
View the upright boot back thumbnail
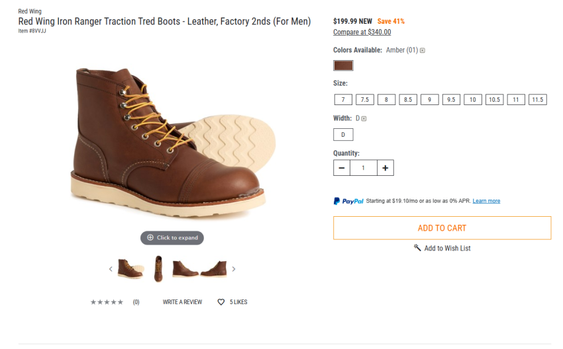pos(158,269)
